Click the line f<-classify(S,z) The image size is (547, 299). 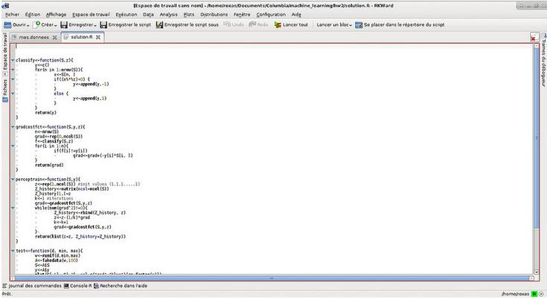[54, 142]
